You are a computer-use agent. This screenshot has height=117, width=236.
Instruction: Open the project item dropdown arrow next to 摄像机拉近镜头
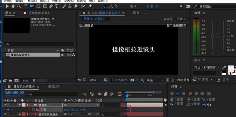coord(53,19)
